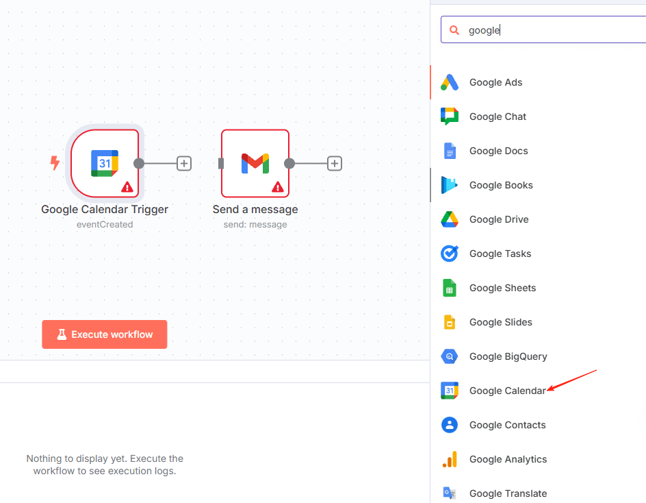
Task: Open Google Docs integration
Action: pyautogui.click(x=498, y=151)
